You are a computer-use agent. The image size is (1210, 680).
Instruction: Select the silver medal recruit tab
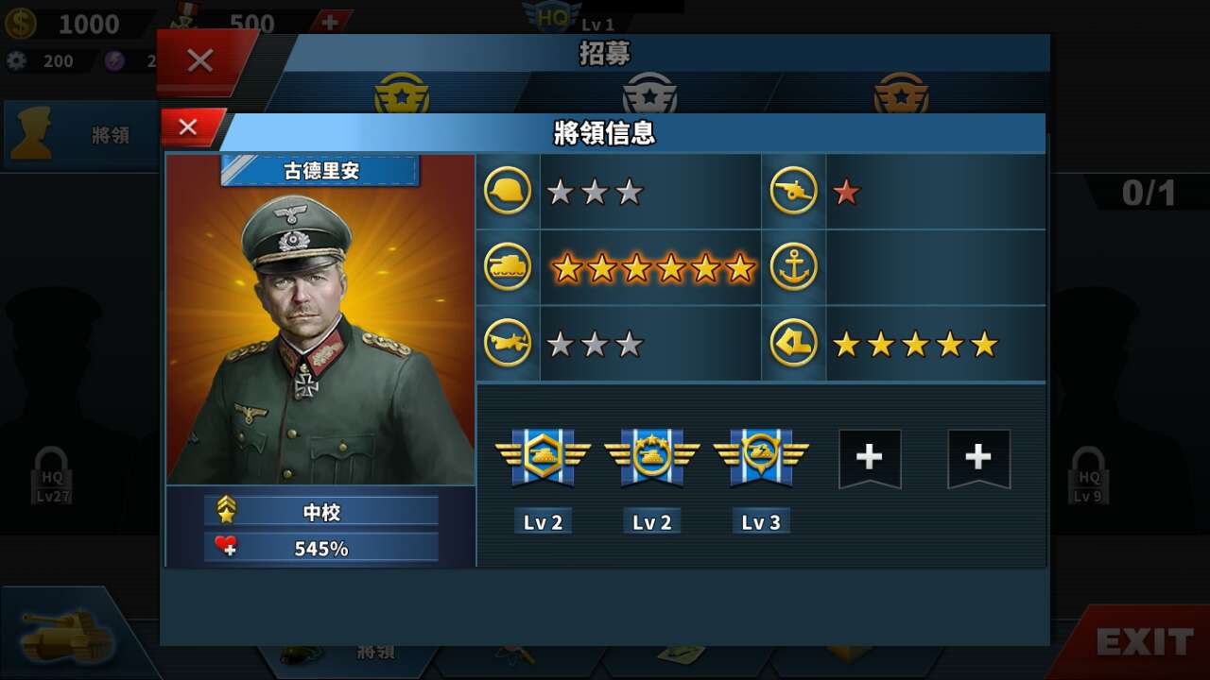(x=649, y=93)
